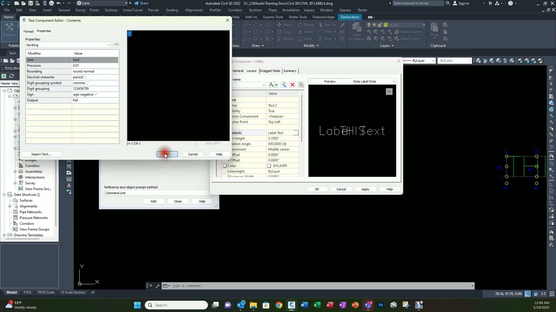This screenshot has width=556, height=312.
Task: Open the Alignments menu in the menu bar
Action: click(194, 10)
